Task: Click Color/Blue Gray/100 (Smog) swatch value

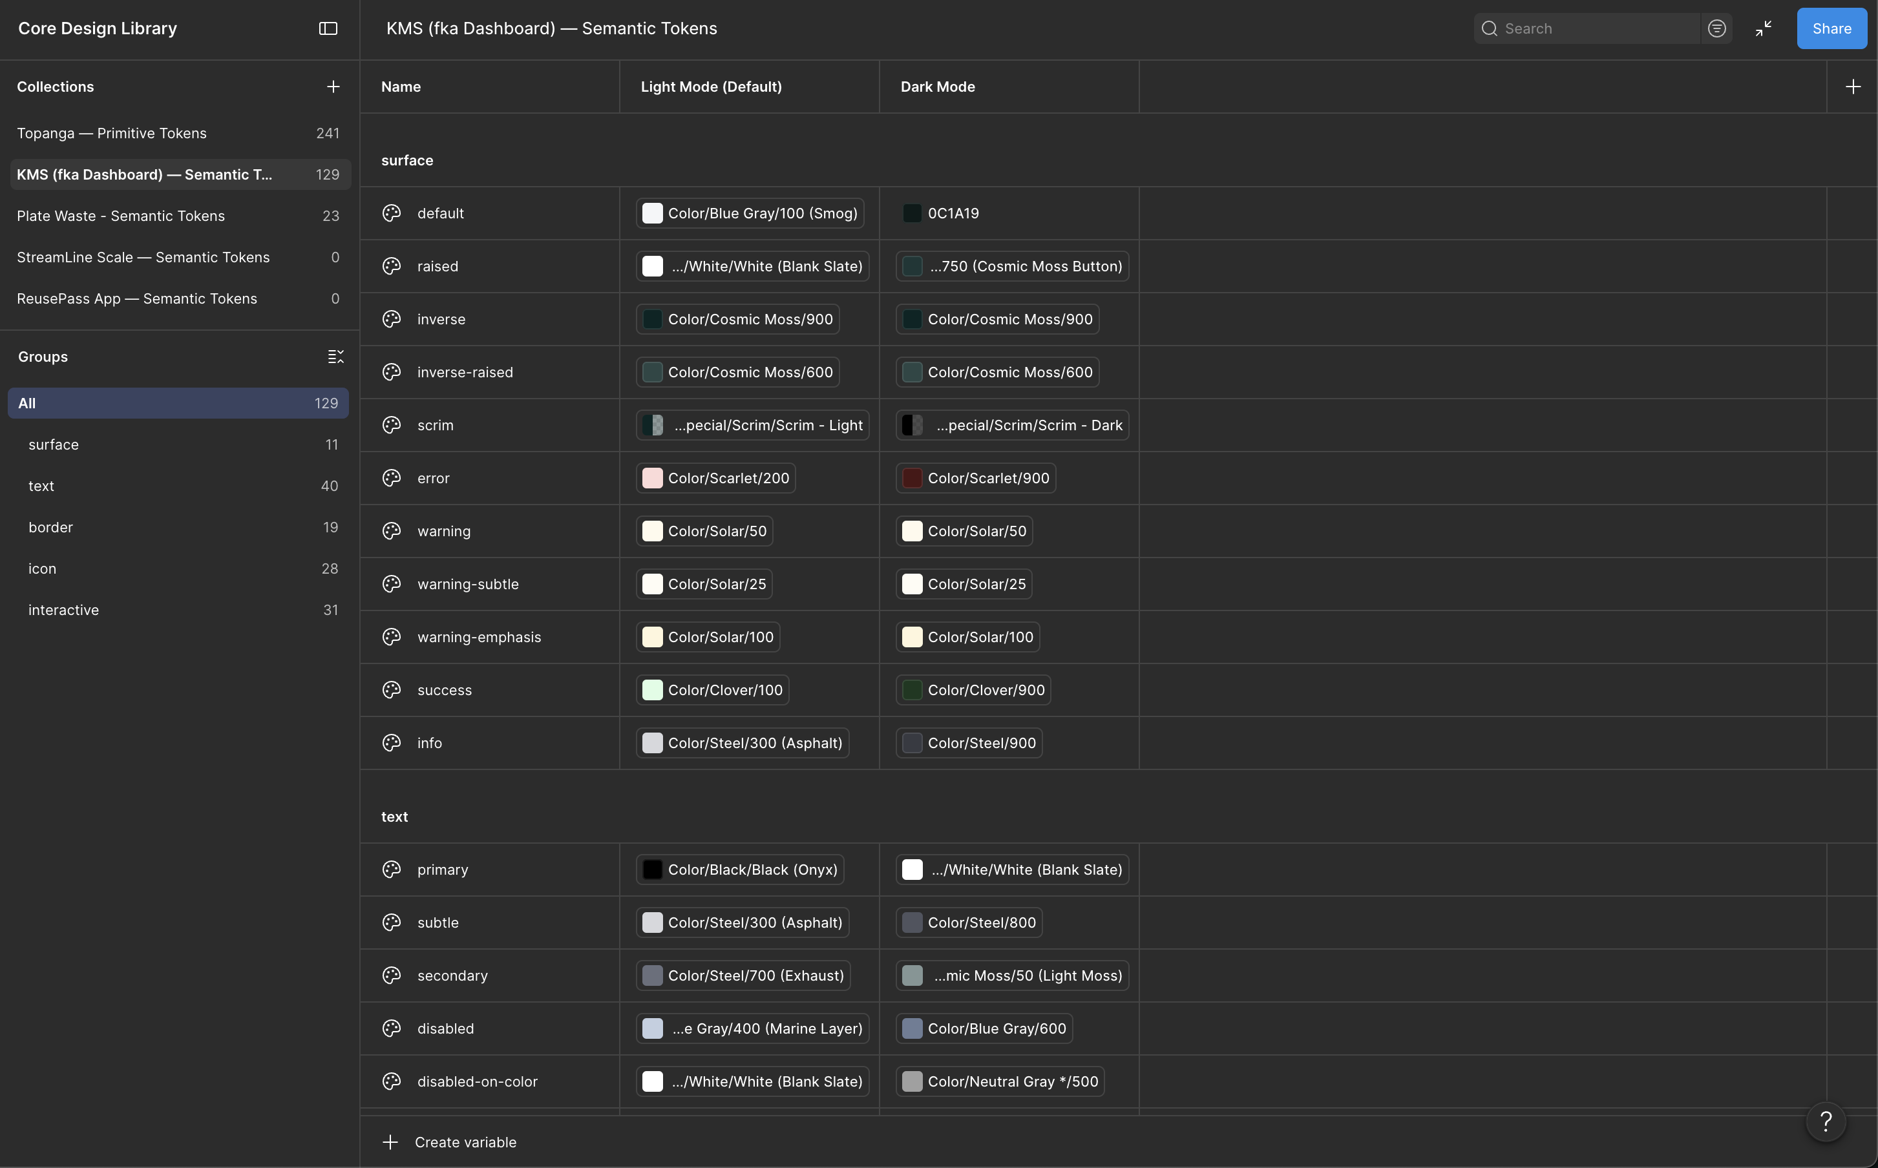Action: [x=750, y=213]
